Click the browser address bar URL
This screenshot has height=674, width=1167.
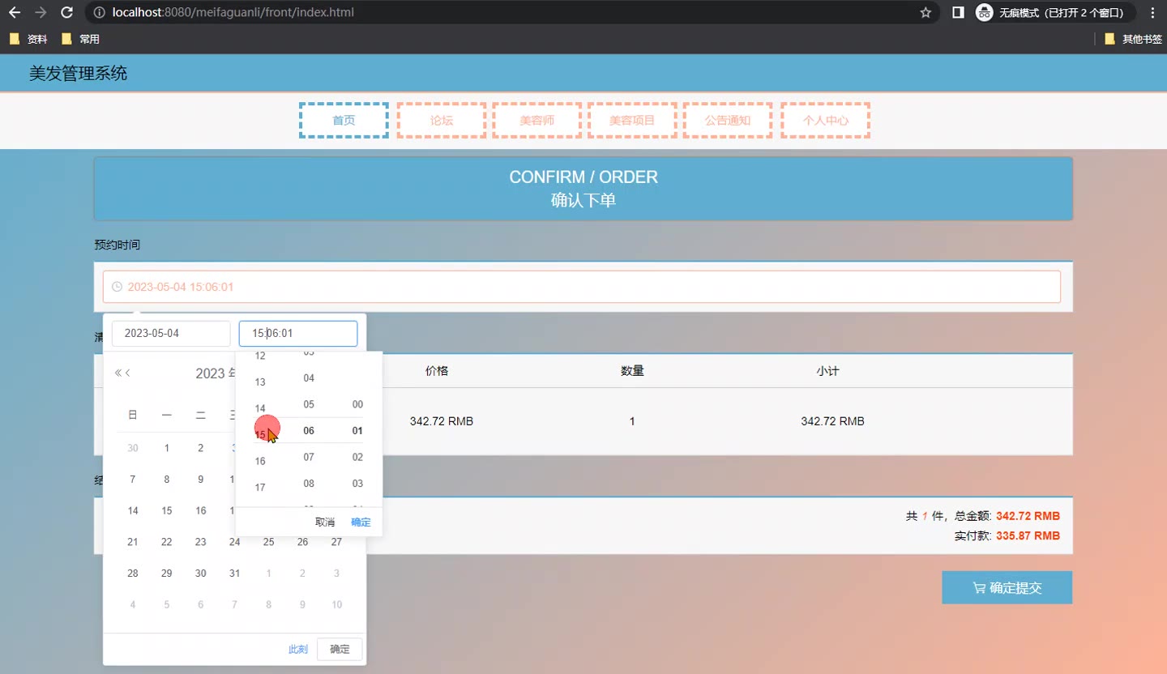pyautogui.click(x=233, y=12)
